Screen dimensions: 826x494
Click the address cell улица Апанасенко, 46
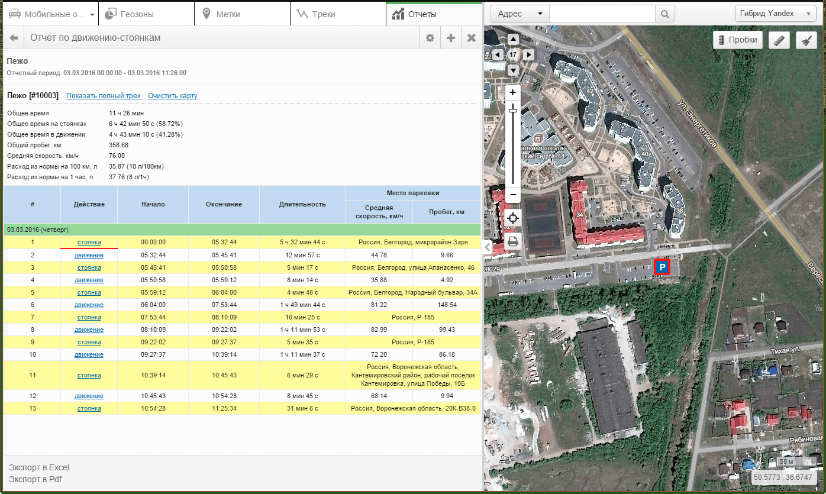point(413,268)
